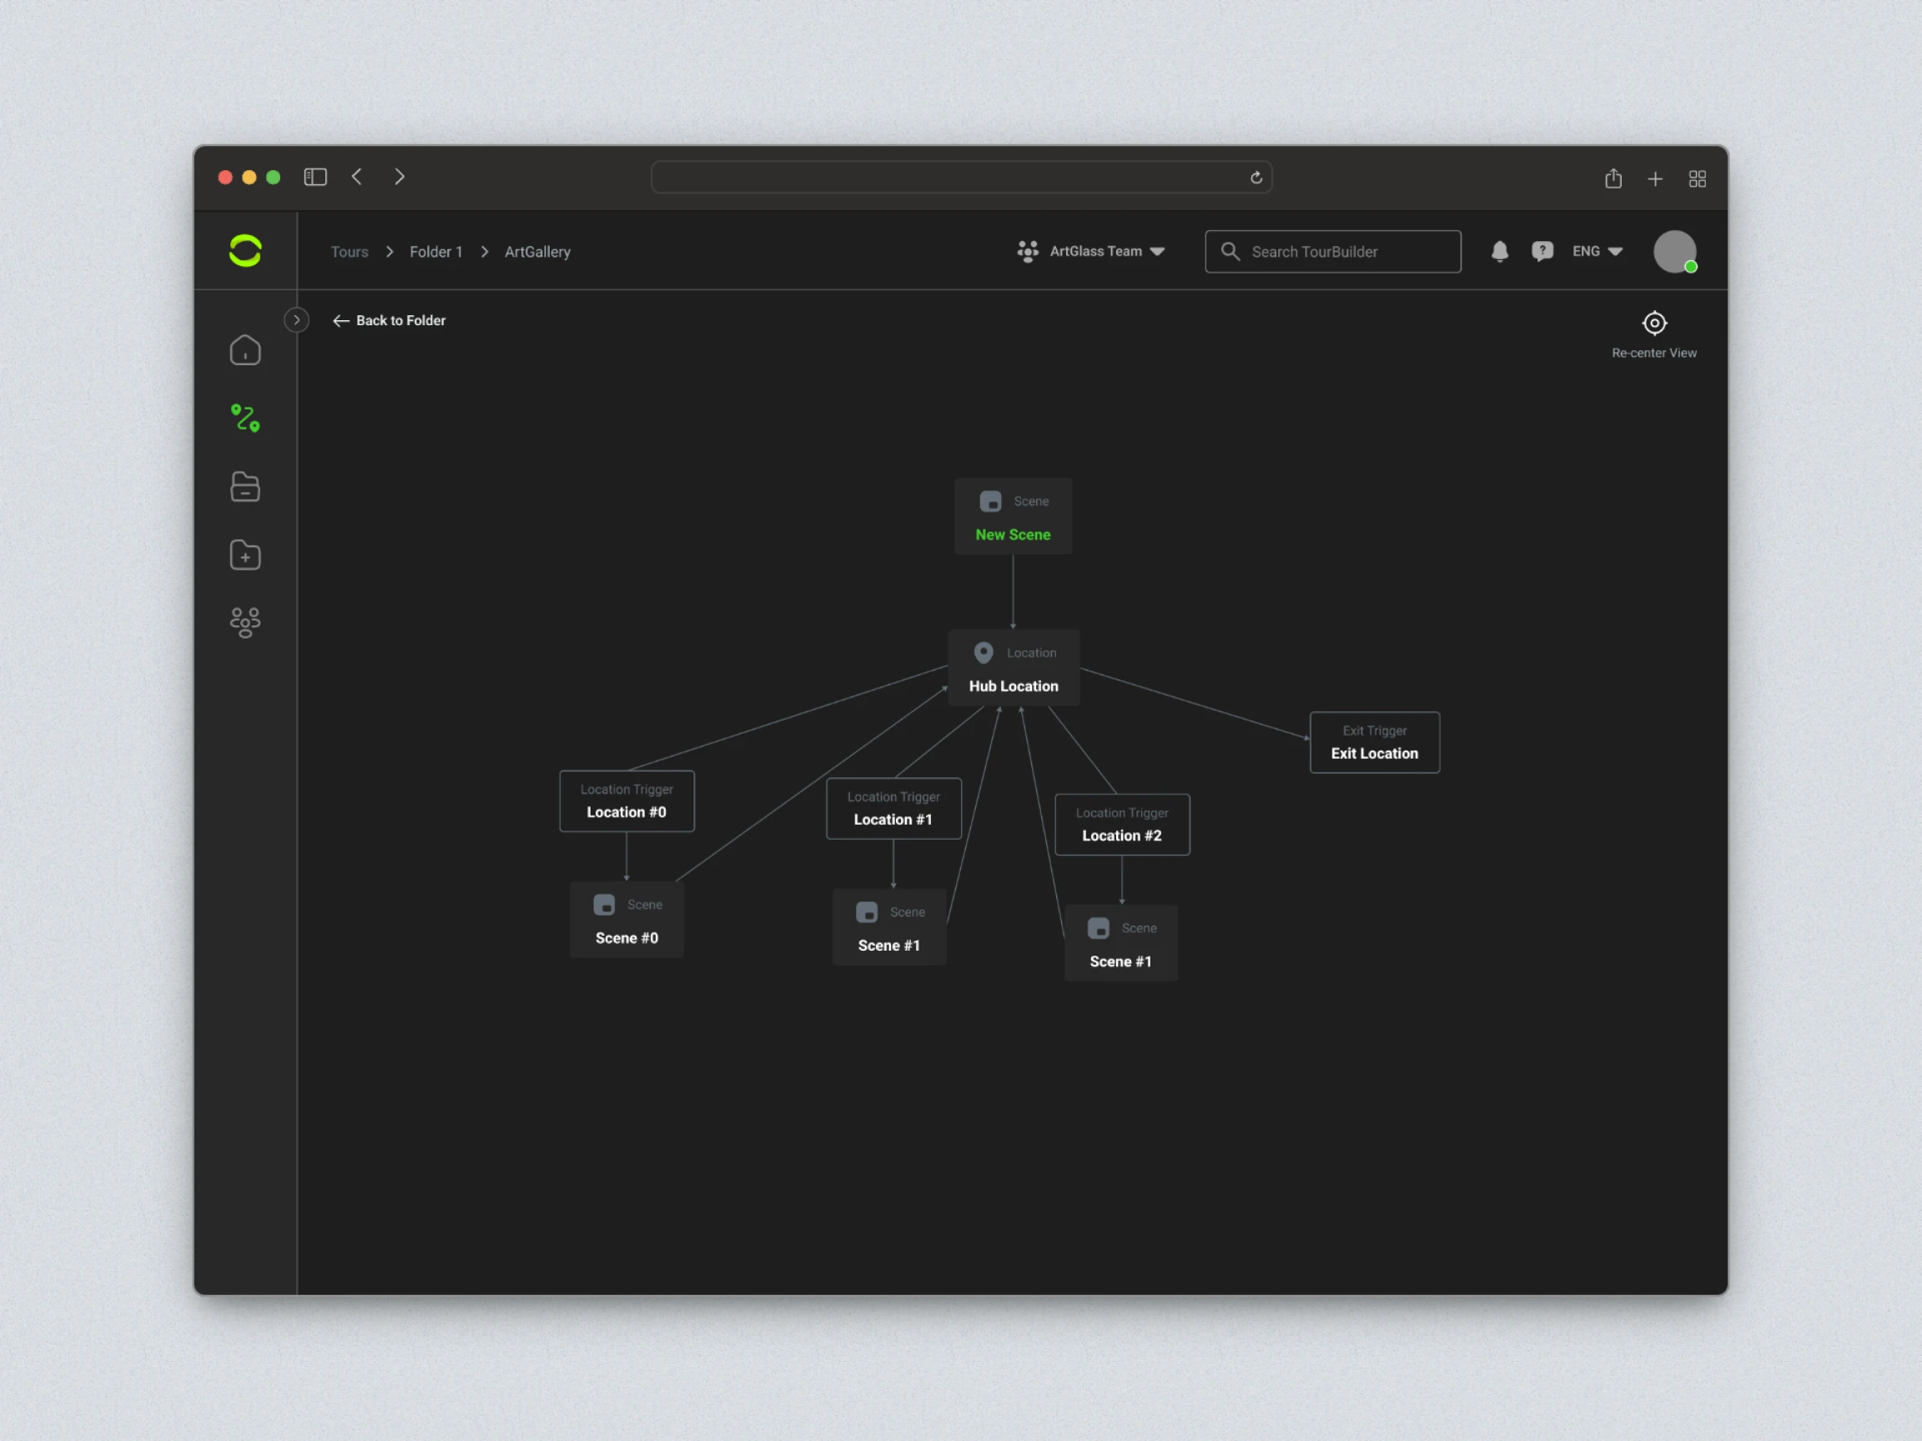This screenshot has height=1441, width=1922.
Task: Open the help chat question icon
Action: (1542, 252)
